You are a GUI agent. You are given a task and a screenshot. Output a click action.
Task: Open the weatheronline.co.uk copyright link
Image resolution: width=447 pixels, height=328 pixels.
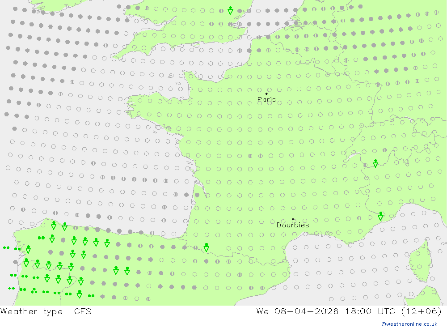[409, 324]
